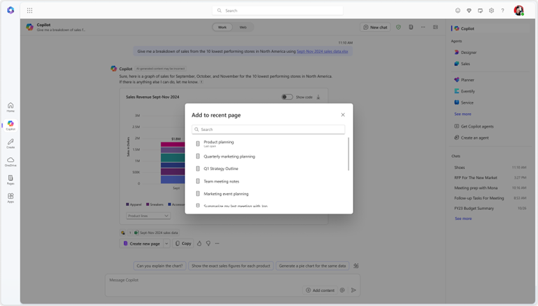The width and height of the screenshot is (538, 306).
Task: Click See more under Chats
Action: point(464,219)
